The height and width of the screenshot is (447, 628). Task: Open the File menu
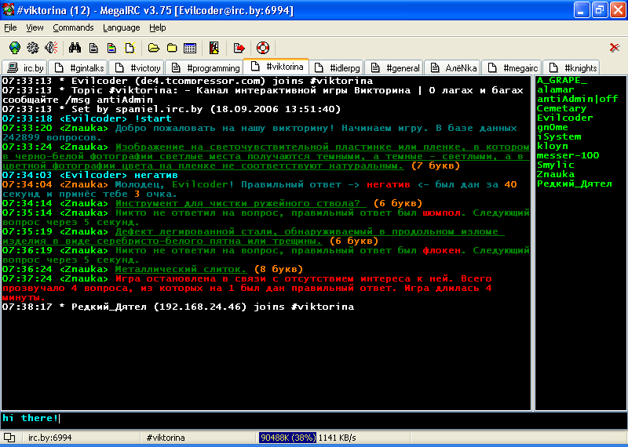[x=10, y=27]
